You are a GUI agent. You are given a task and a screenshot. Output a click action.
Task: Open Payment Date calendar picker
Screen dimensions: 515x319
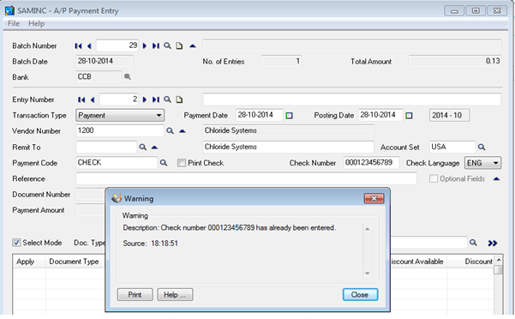pyautogui.click(x=289, y=116)
